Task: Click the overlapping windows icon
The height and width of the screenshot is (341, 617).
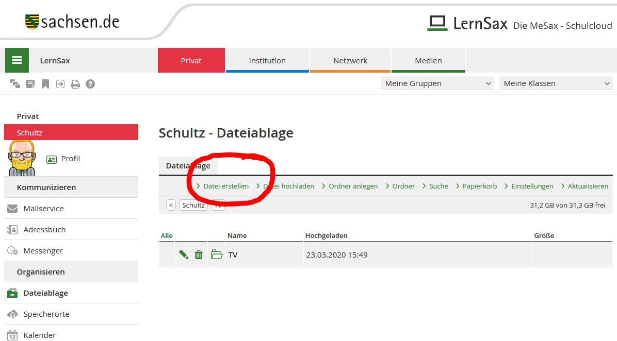Action: [x=15, y=84]
